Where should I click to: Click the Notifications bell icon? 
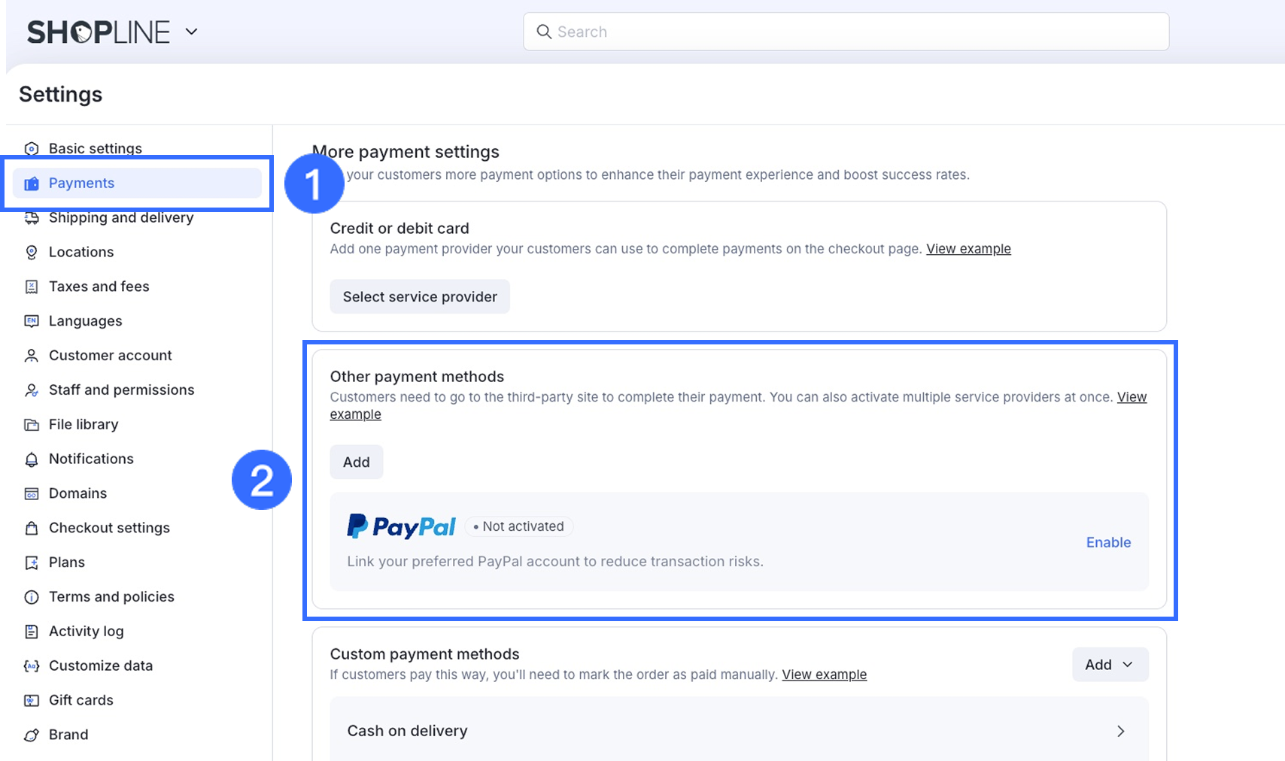(32, 459)
